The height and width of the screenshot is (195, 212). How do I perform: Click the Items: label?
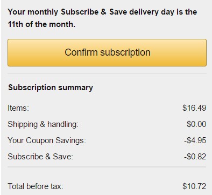click(18, 108)
